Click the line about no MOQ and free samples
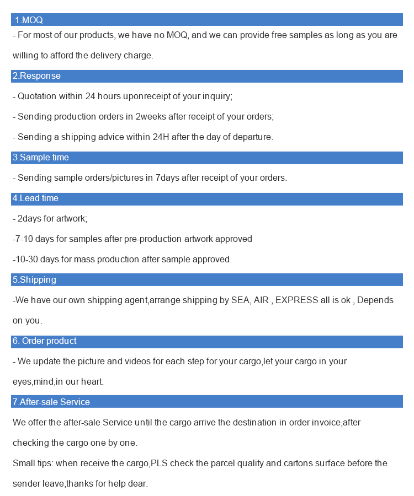Viewport: 414px width, 496px height. (x=205, y=35)
